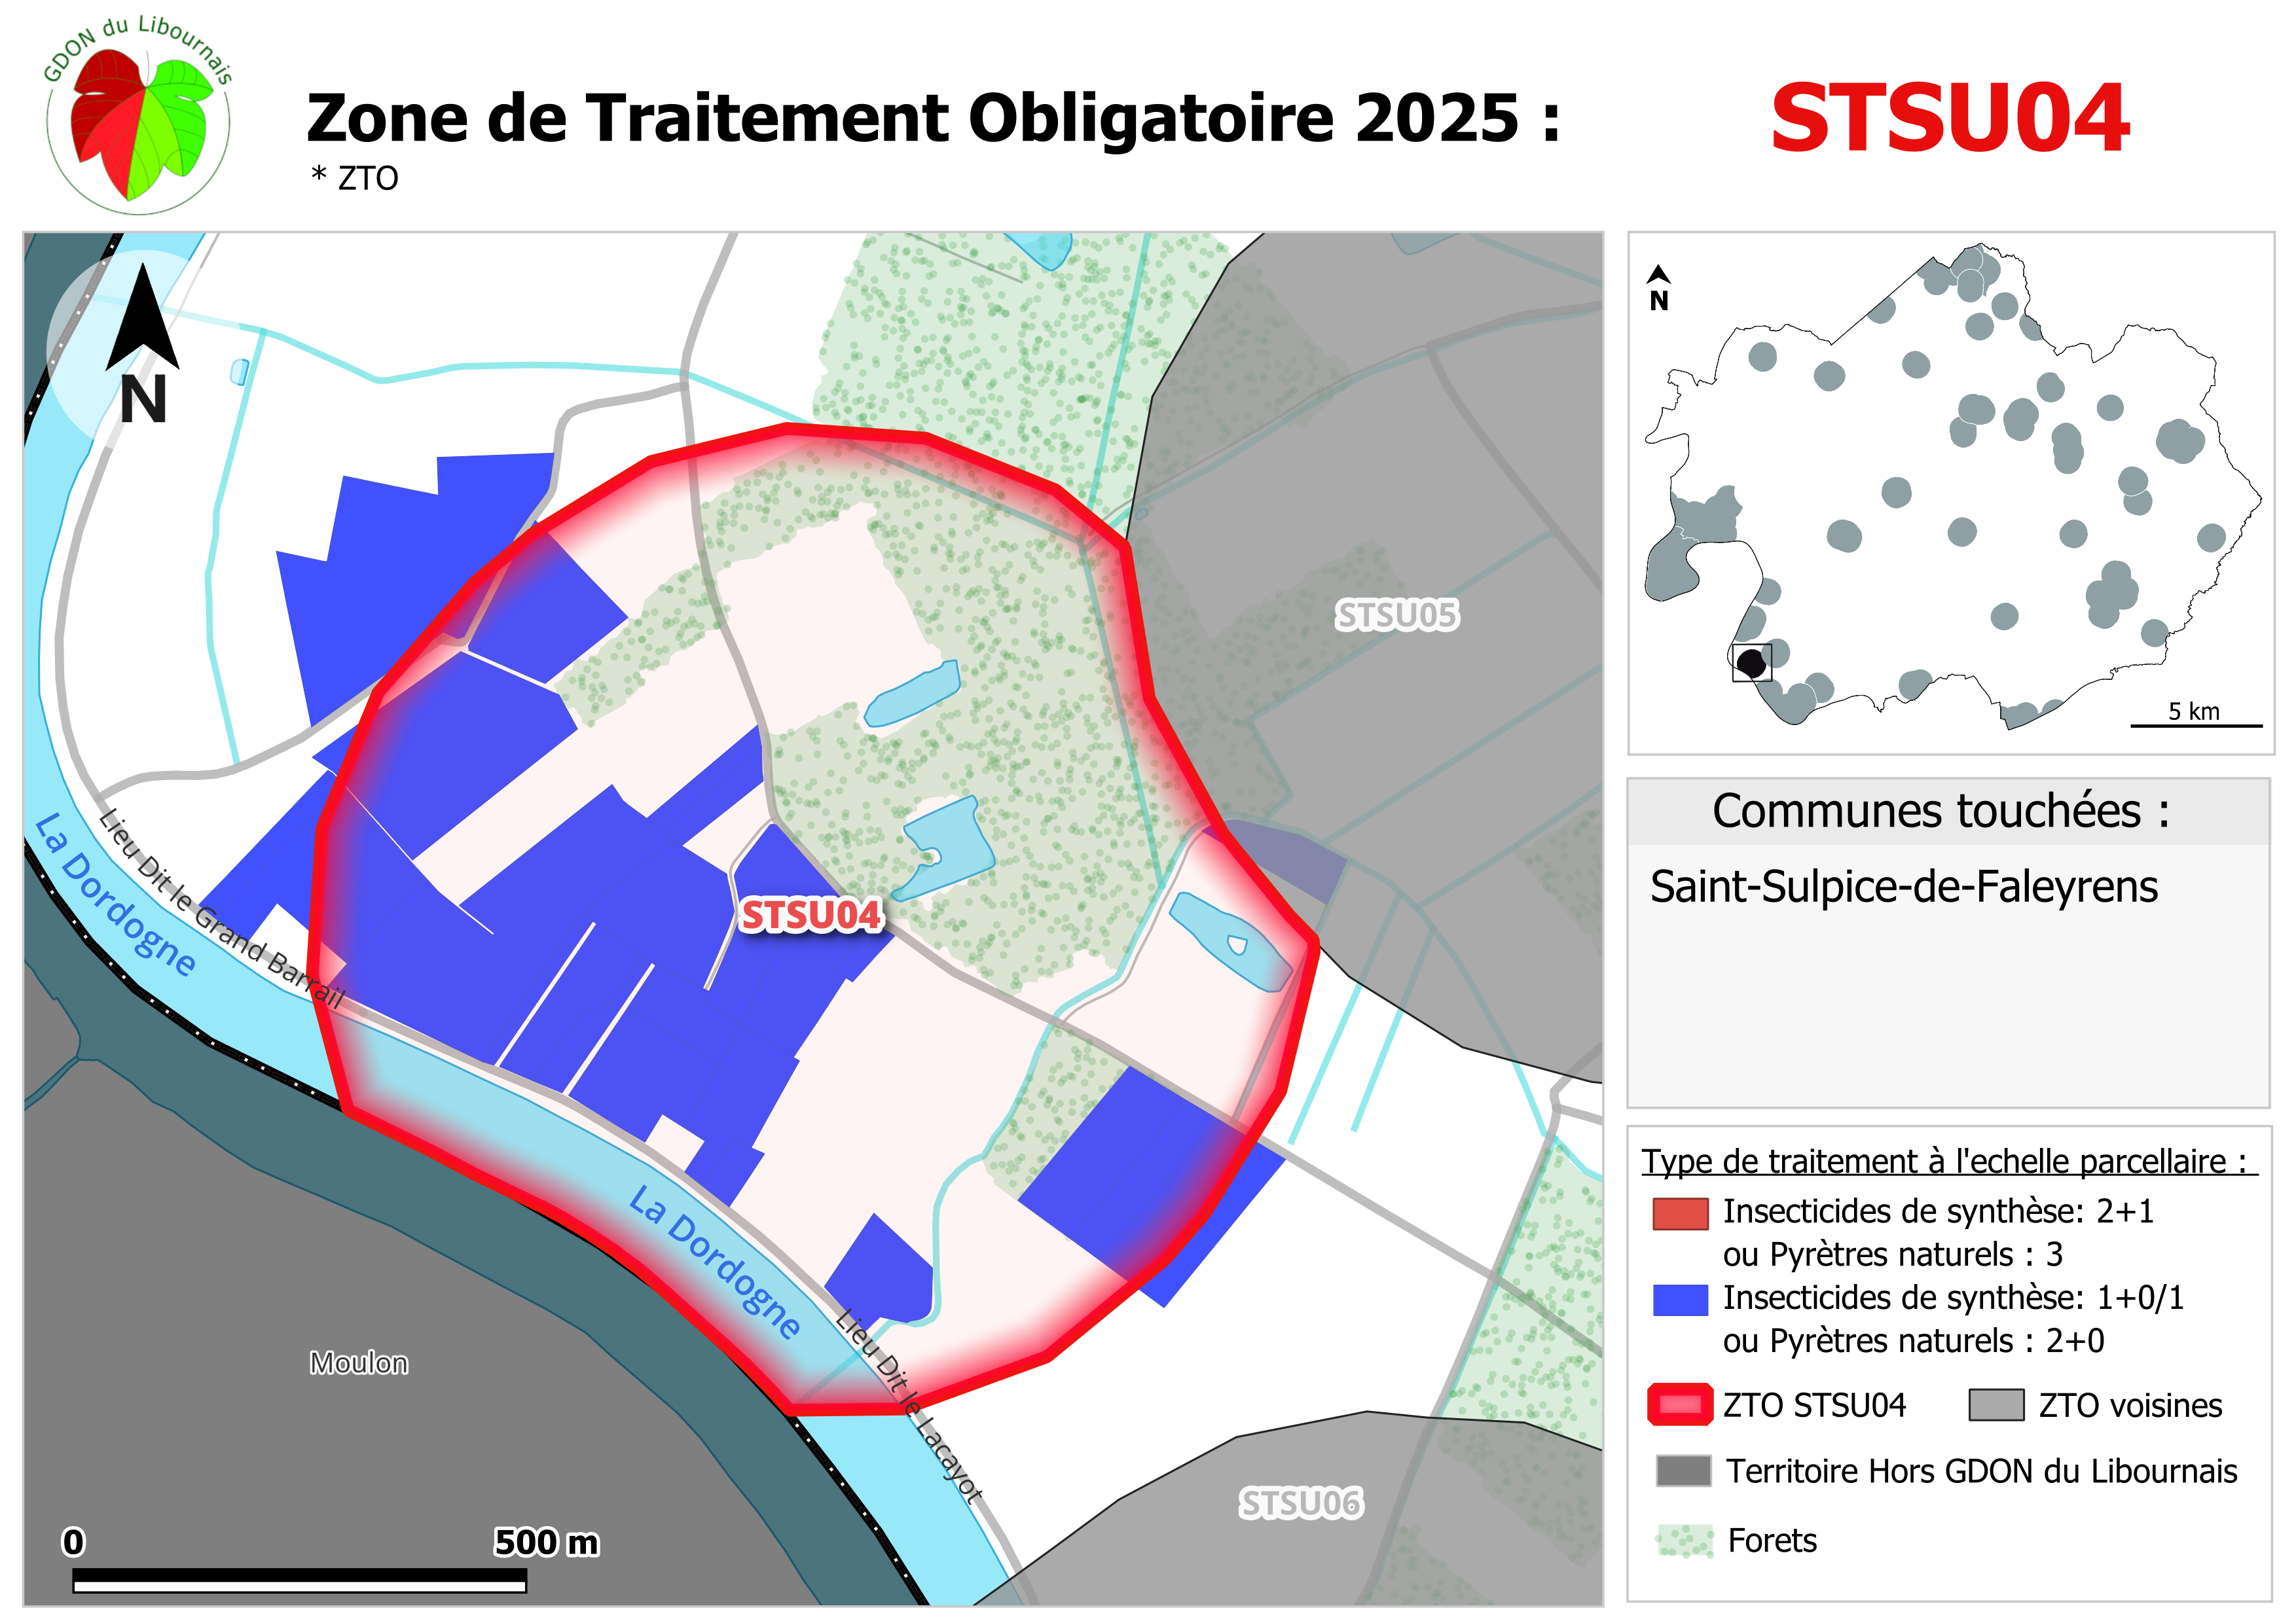The image size is (2296, 1623).
Task: Click the green dotted Forets legend swatch
Action: pyautogui.click(x=1684, y=1541)
